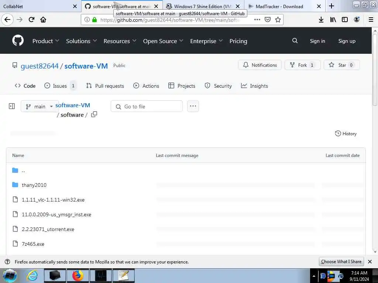
Task: Expand the Open Source menu
Action: pos(163,41)
